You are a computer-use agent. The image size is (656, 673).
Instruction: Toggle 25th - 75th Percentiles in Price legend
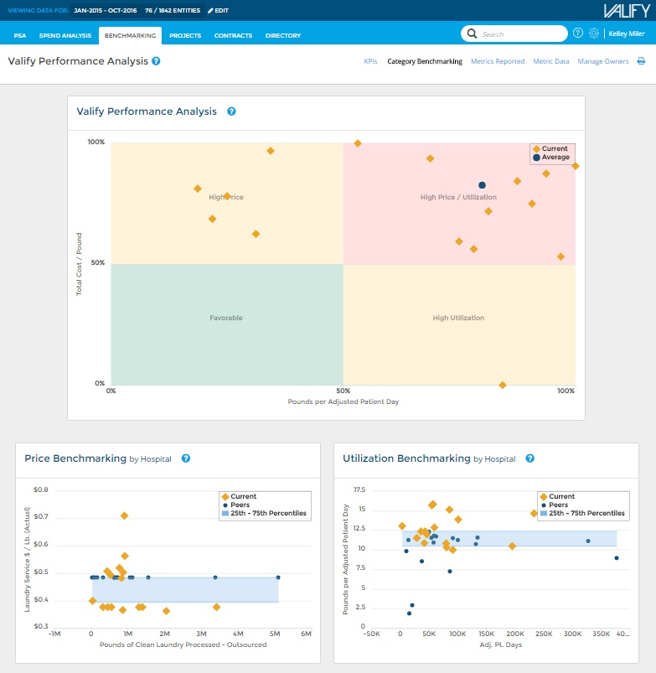264,513
